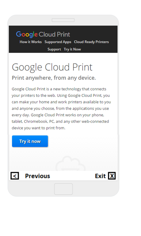The image size is (141, 236).
Task: Tap the phone home button
Action: pos(64,189)
